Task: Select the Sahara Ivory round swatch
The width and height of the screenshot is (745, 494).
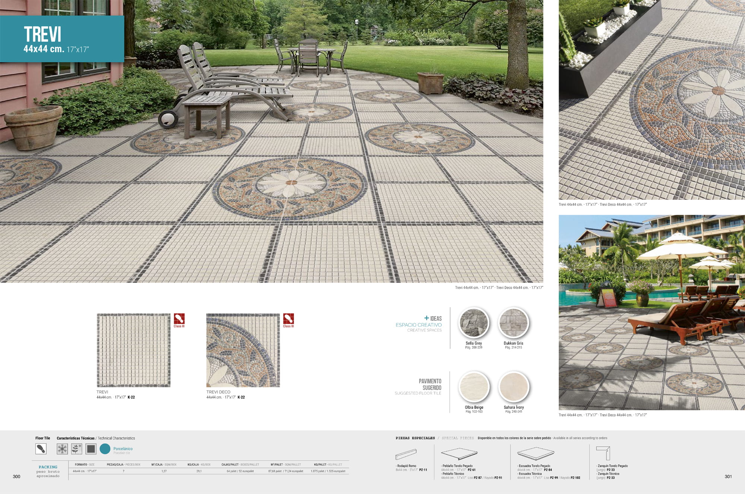Action: [514, 387]
